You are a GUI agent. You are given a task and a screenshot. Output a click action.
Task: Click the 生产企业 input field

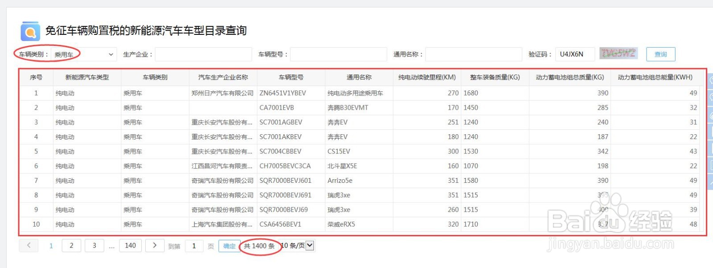click(203, 54)
